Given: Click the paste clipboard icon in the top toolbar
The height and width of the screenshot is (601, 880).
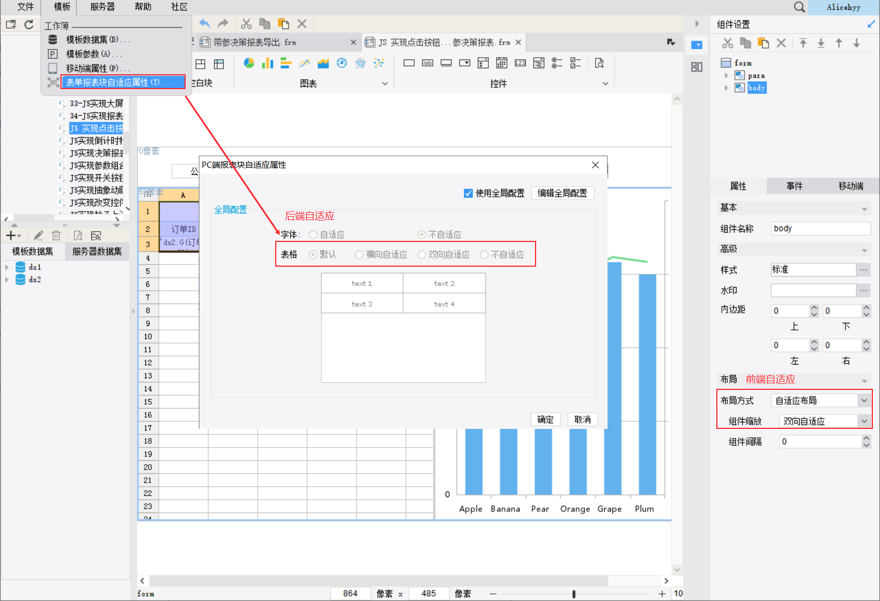Looking at the screenshot, I should pos(283,24).
